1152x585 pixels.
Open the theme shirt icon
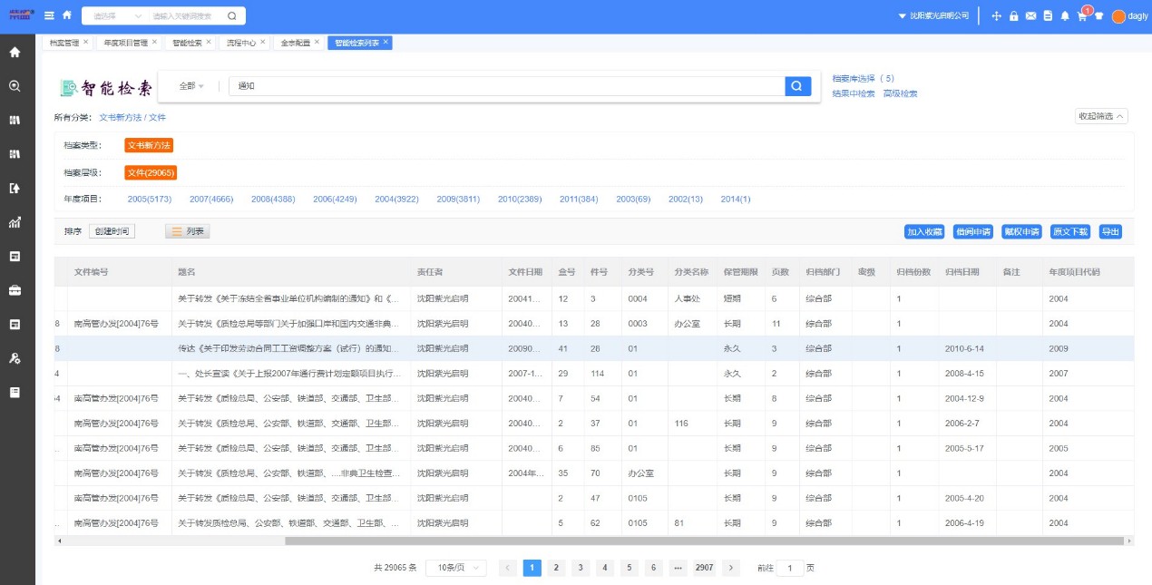click(1099, 16)
